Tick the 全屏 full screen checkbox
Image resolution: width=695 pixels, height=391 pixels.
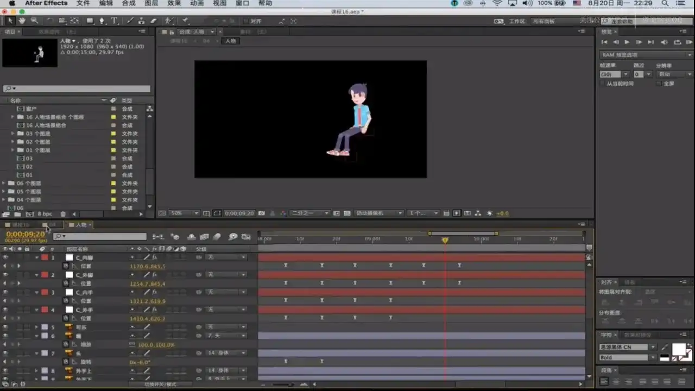tap(659, 84)
